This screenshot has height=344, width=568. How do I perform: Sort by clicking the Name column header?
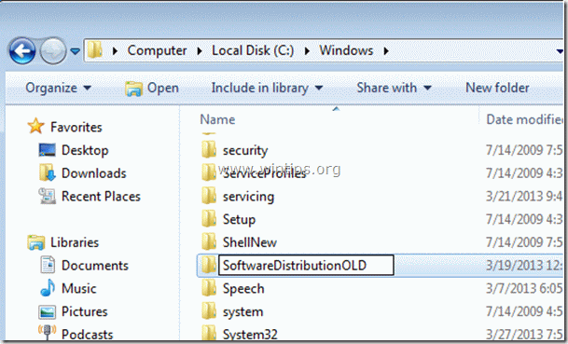pos(217,119)
